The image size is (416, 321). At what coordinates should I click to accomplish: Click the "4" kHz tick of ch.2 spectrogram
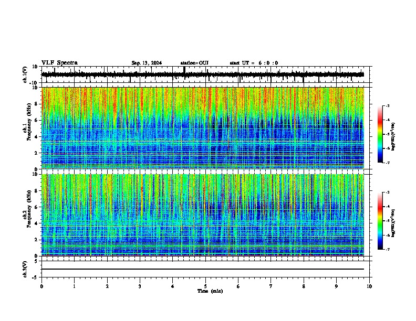click(37, 223)
